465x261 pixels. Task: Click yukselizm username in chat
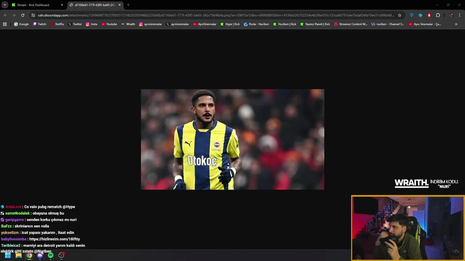pos(10,233)
